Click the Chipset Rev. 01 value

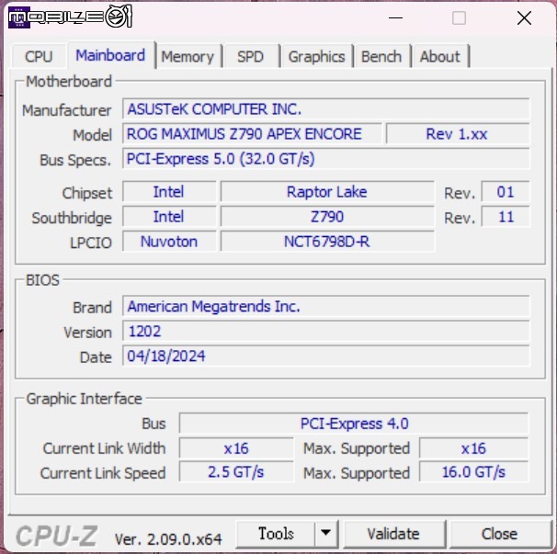click(x=506, y=192)
